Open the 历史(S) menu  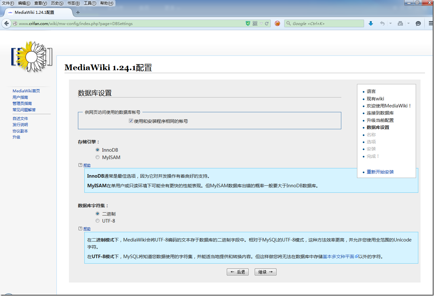click(57, 3)
